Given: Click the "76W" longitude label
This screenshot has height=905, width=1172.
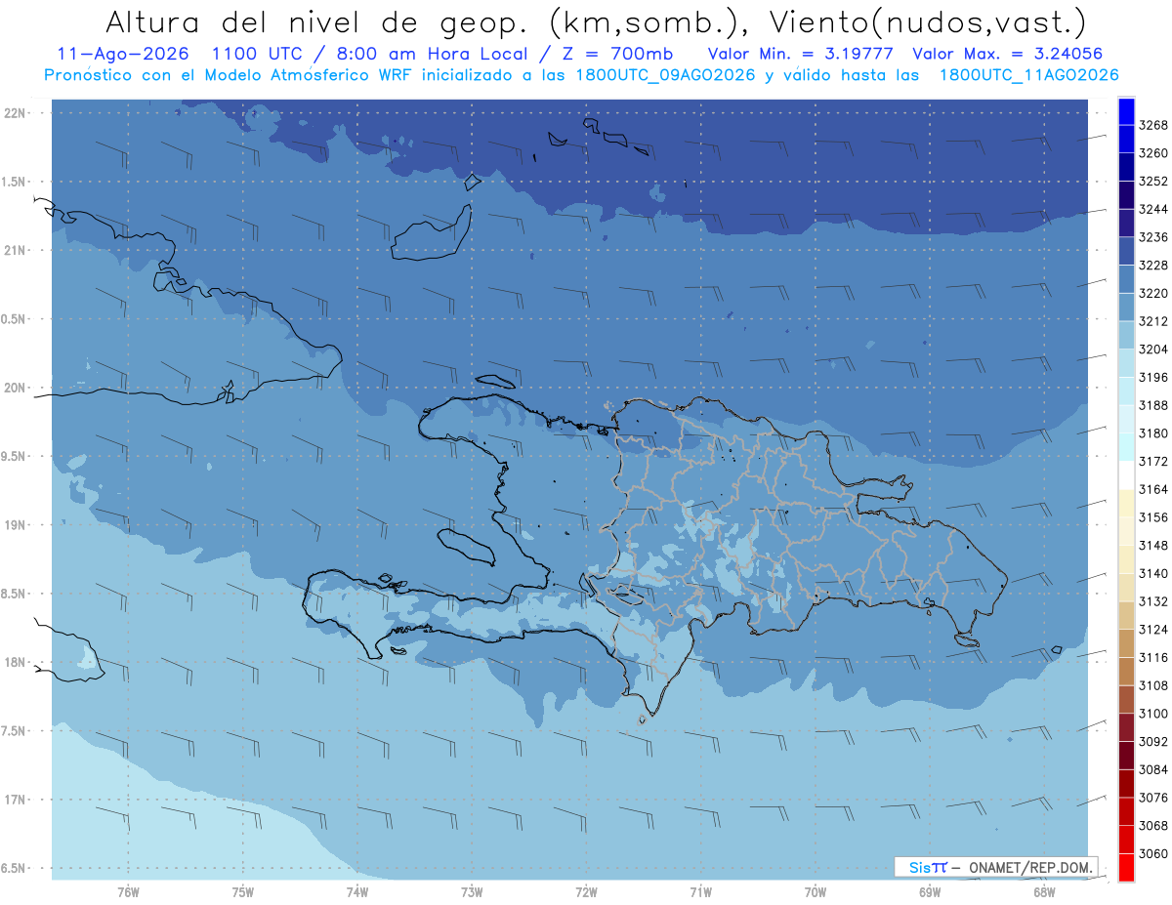Looking at the screenshot, I should [x=128, y=891].
